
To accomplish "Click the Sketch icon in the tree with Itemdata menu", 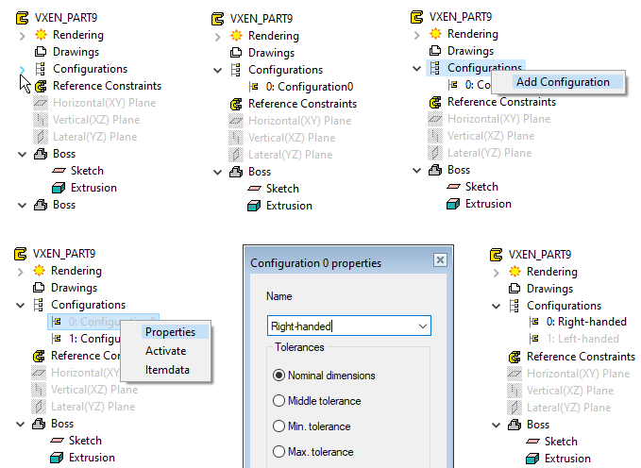I will point(59,441).
